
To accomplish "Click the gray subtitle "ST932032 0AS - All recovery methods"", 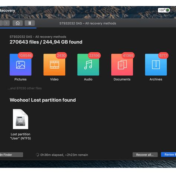I will pos(38,37).
